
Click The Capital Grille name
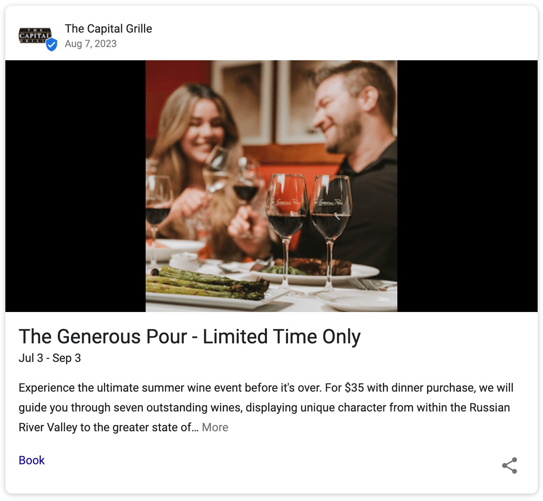pos(109,28)
